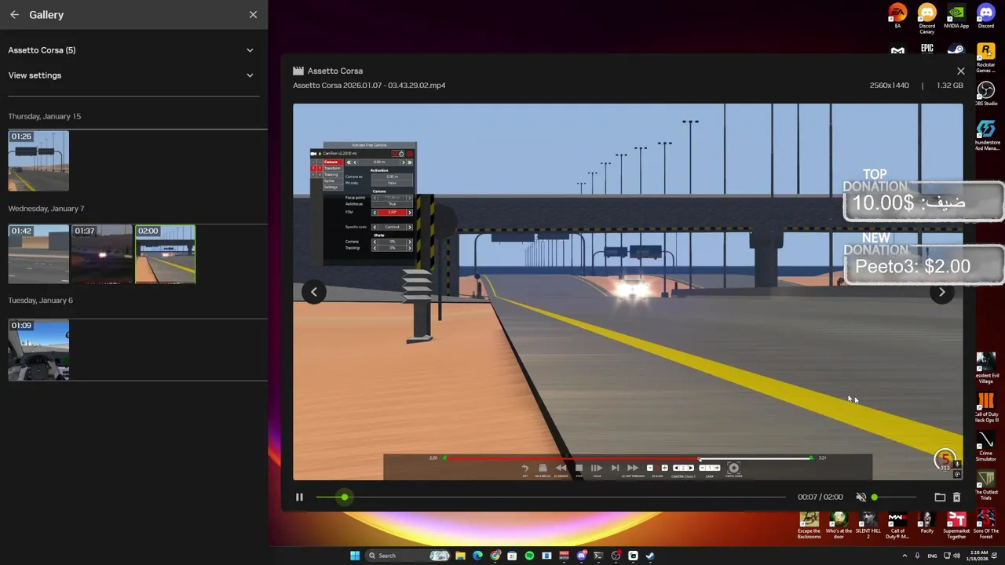
Task: Open the Call of Duty MW desktop shortcut
Action: [x=897, y=525]
